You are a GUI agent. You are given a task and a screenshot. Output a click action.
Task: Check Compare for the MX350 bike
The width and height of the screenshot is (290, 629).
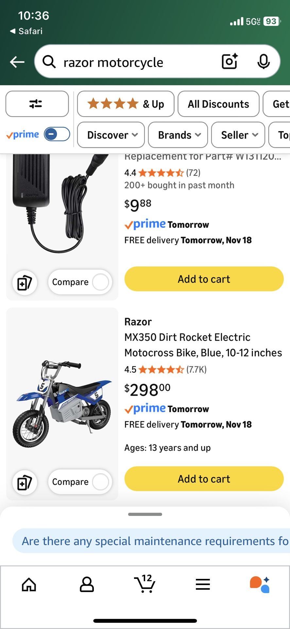pos(100,482)
